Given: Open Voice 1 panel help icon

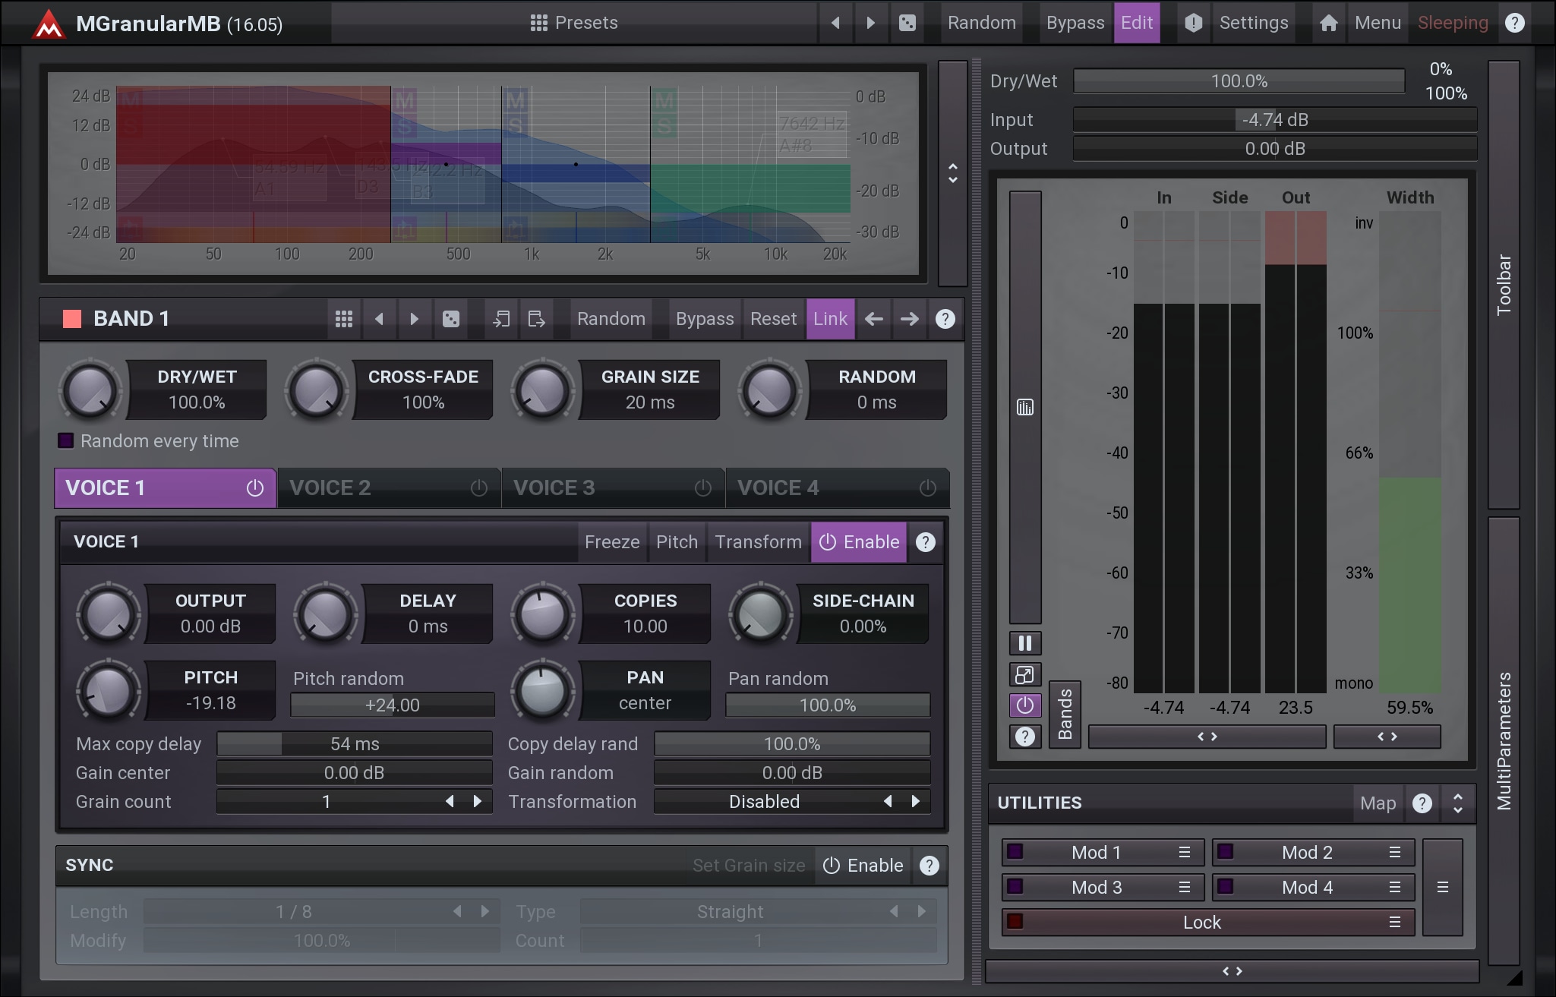Looking at the screenshot, I should pos(925,542).
